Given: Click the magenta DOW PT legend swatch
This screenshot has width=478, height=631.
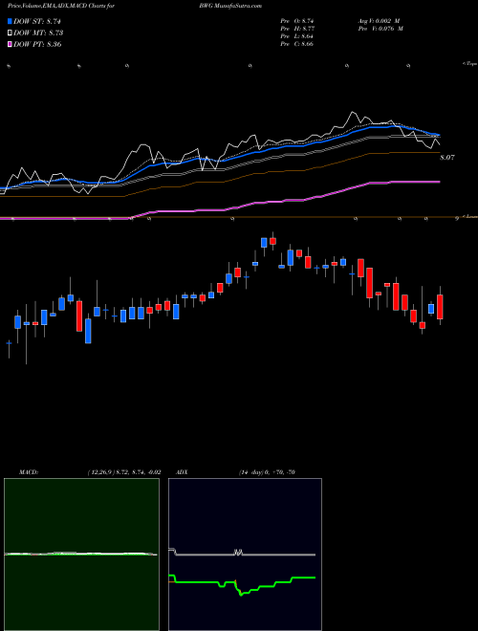Looking at the screenshot, I should [10, 44].
